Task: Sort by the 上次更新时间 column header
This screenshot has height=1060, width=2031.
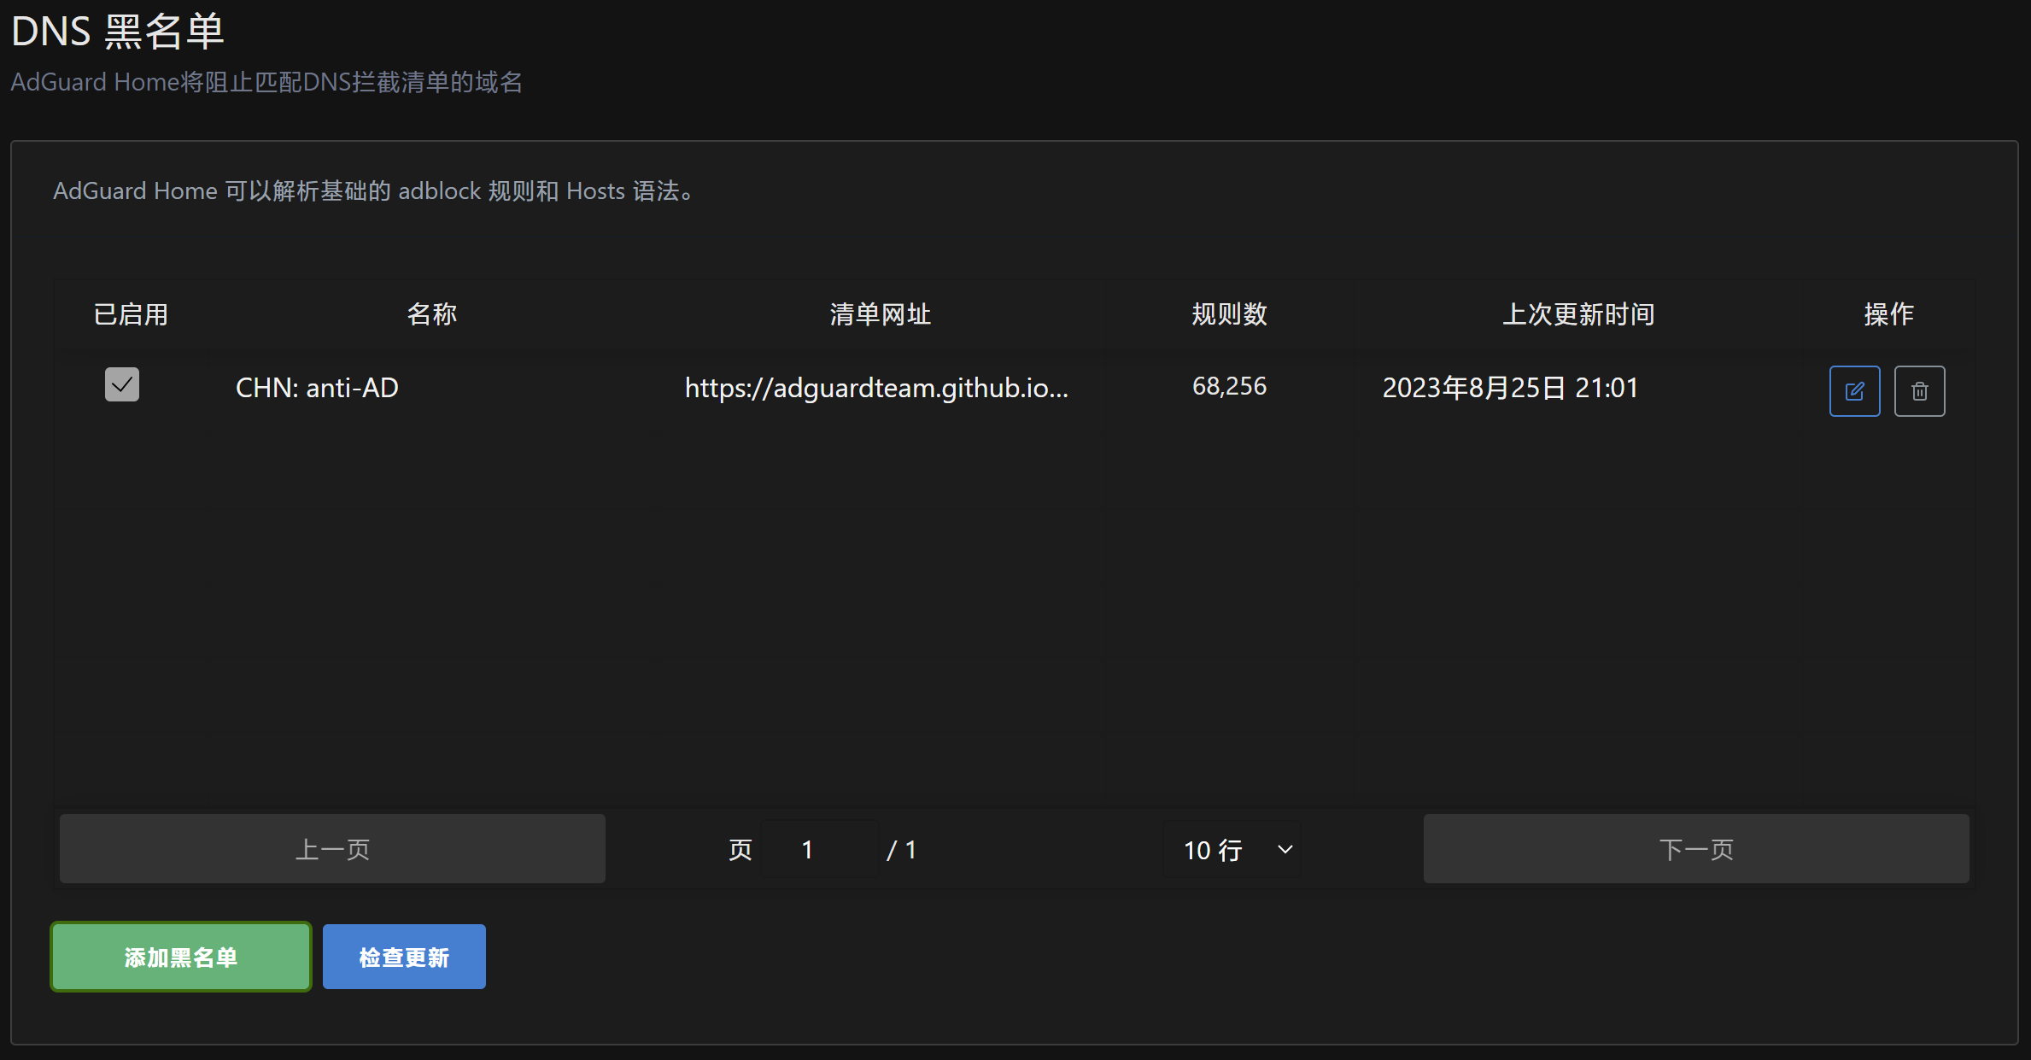Action: click(1578, 314)
